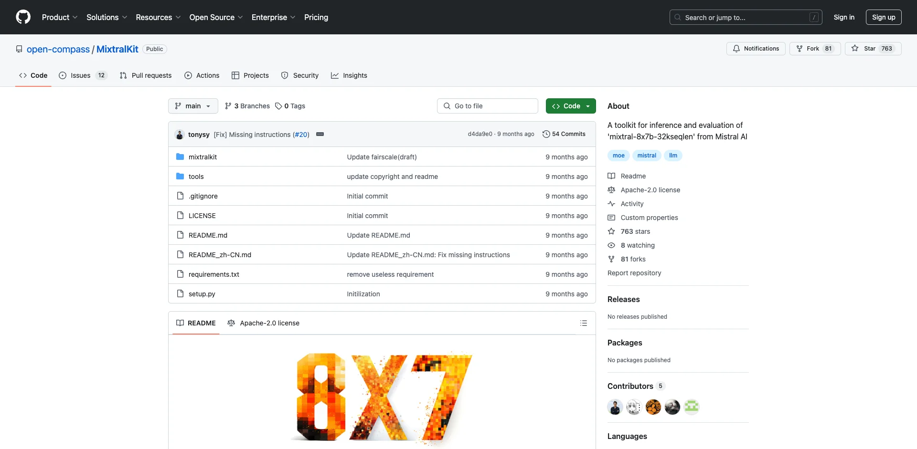Image resolution: width=917 pixels, height=449 pixels.
Task: Open the green Code dropdown button
Action: tap(571, 106)
